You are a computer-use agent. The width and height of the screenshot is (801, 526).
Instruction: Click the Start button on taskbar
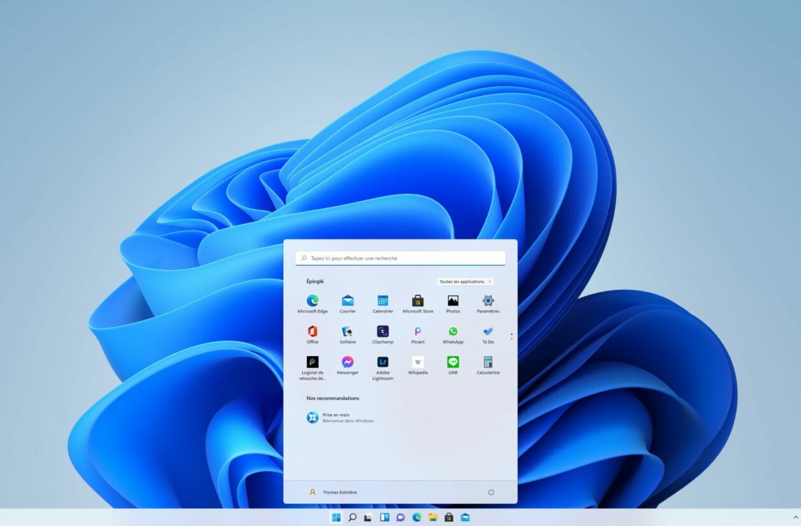point(336,517)
